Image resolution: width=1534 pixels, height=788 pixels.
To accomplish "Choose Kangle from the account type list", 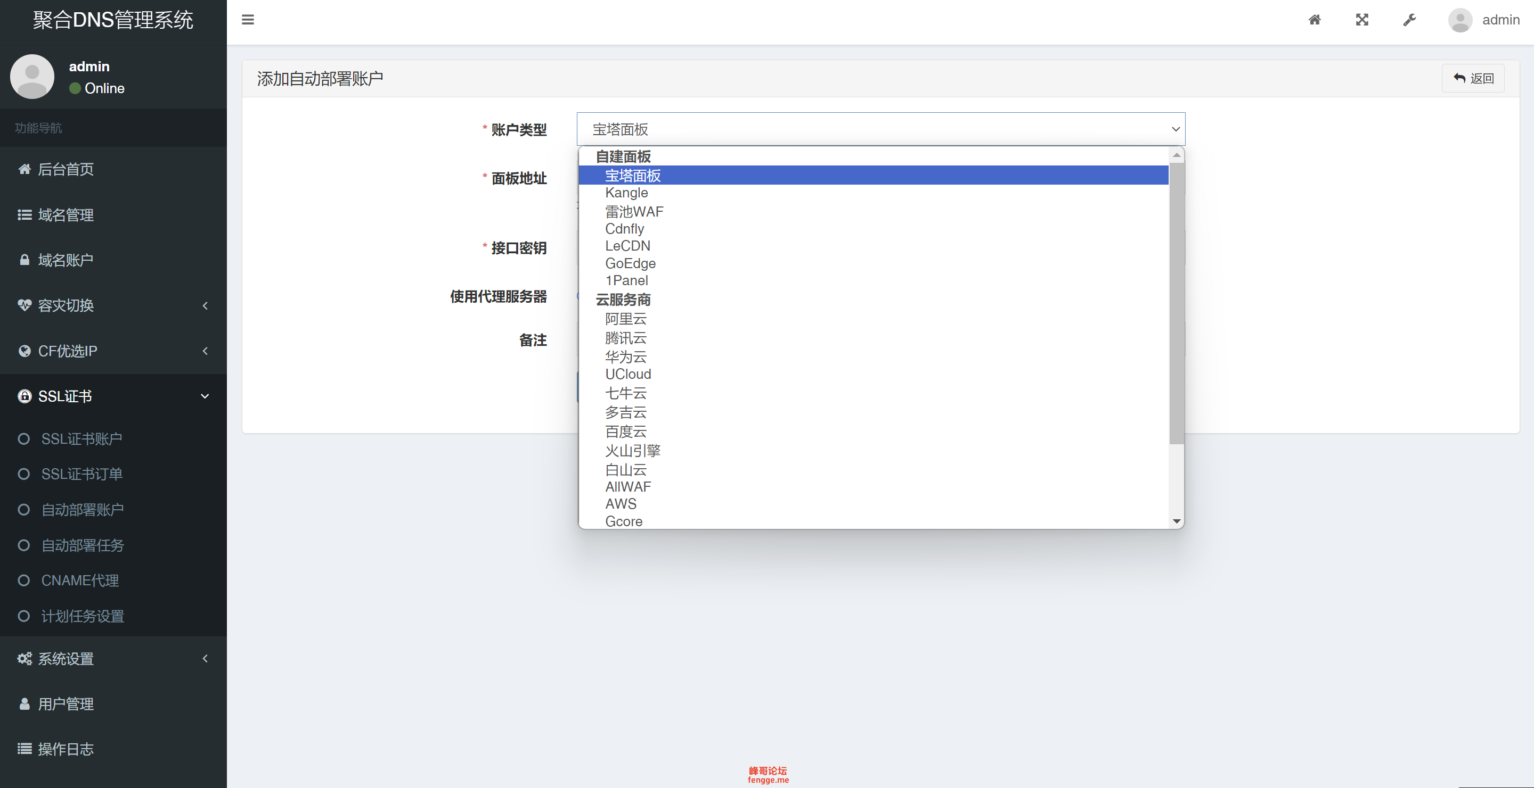I will point(873,193).
